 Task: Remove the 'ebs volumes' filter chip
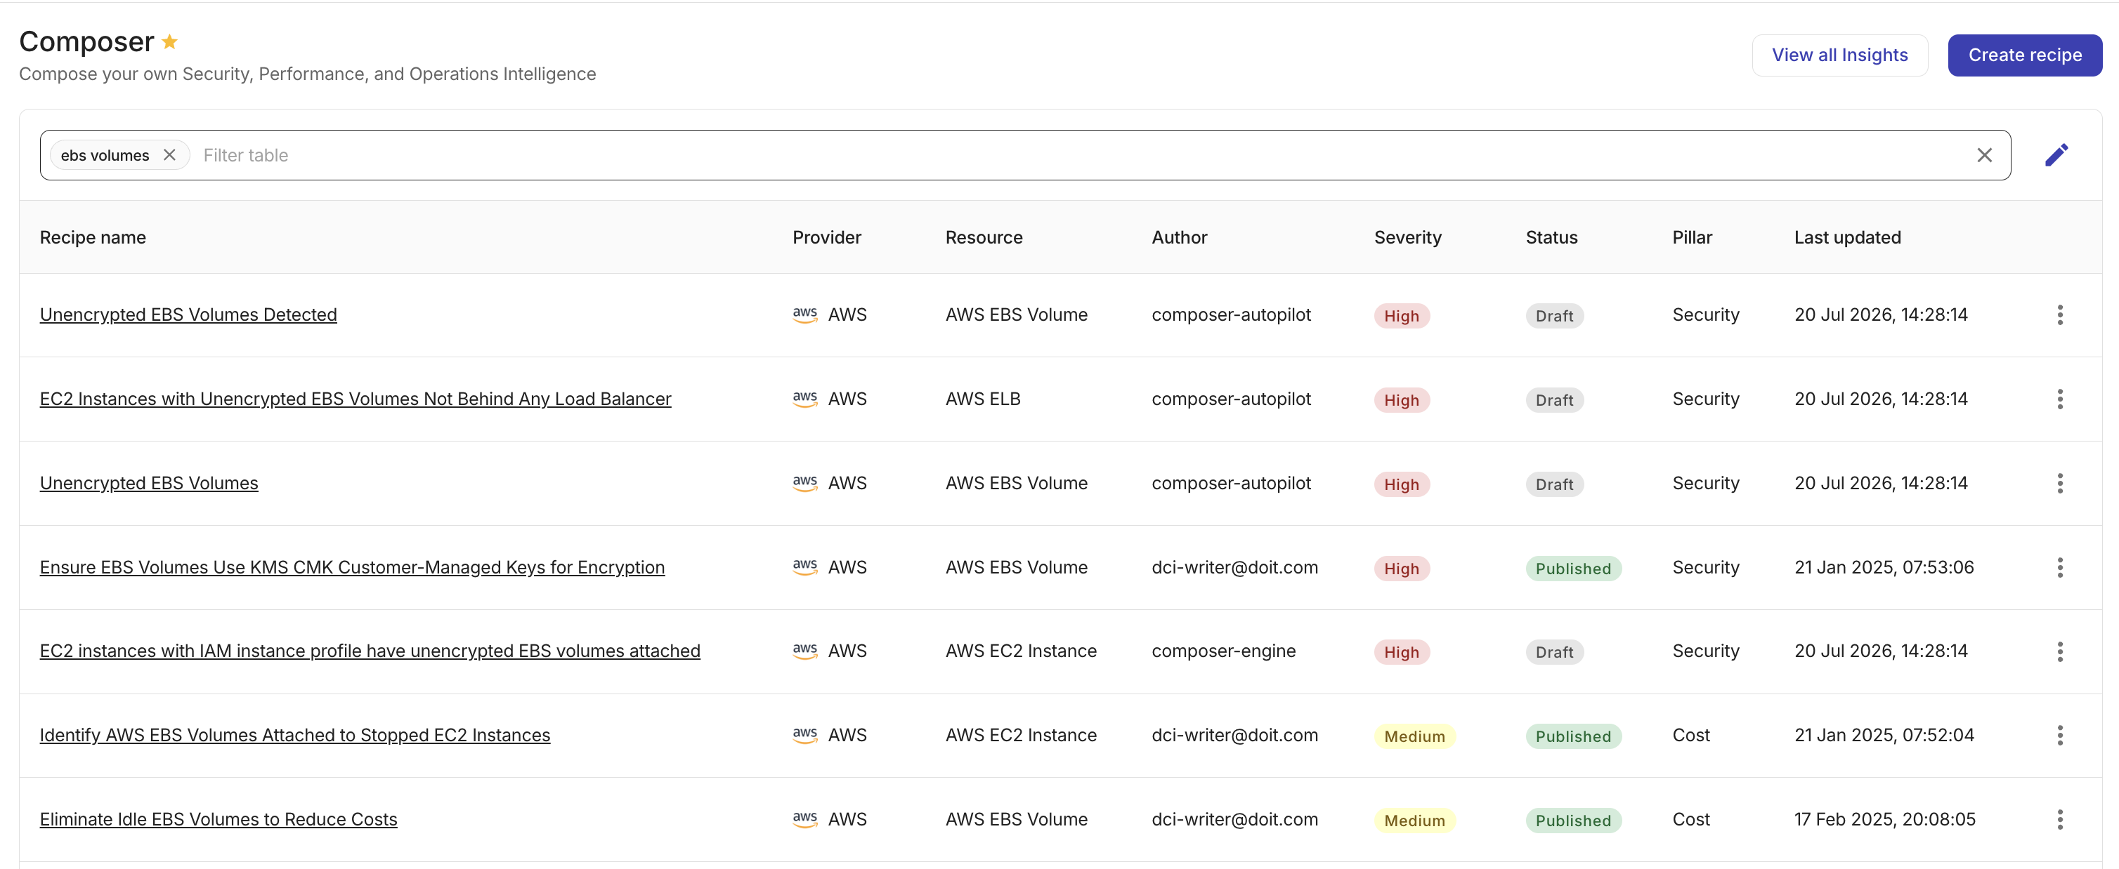click(x=169, y=154)
